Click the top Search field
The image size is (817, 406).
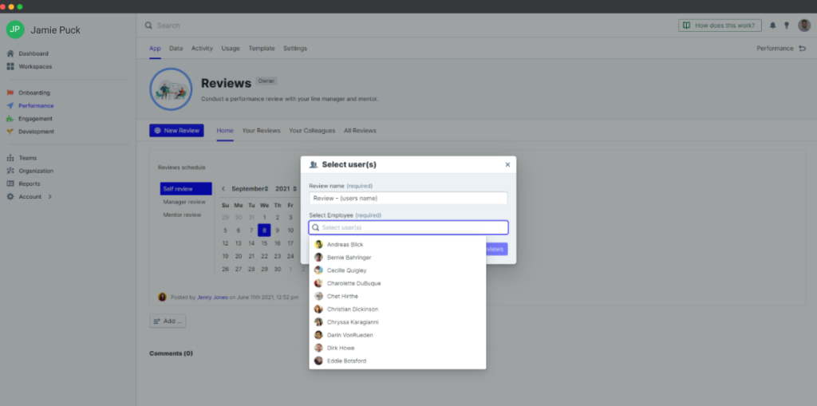pyautogui.click(x=168, y=26)
